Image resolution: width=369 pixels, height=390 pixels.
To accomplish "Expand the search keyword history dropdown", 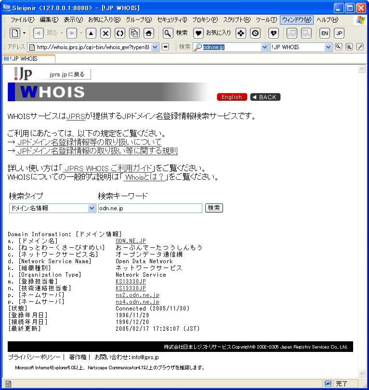I will (264, 47).
